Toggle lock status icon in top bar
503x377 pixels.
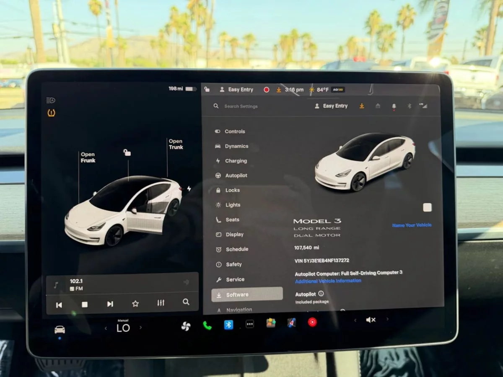tap(207, 89)
